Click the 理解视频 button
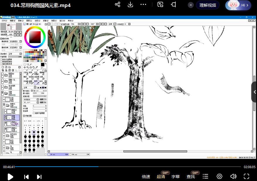Image resolution: width=257 pixels, height=181 pixels. tap(208, 5)
